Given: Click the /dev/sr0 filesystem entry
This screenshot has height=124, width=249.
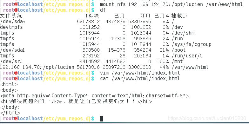Looking at the screenshot, I should click(x=11, y=62).
